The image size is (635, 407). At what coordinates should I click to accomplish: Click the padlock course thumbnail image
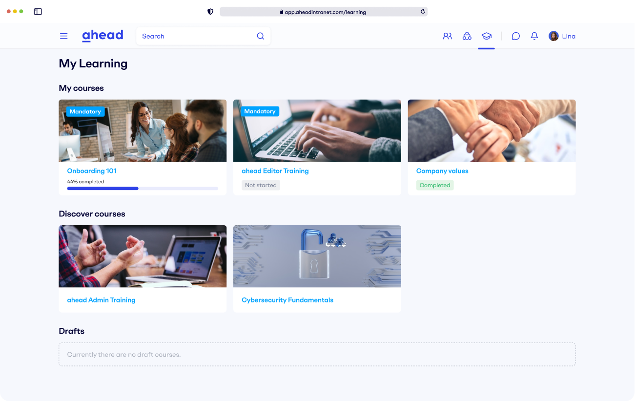click(317, 256)
